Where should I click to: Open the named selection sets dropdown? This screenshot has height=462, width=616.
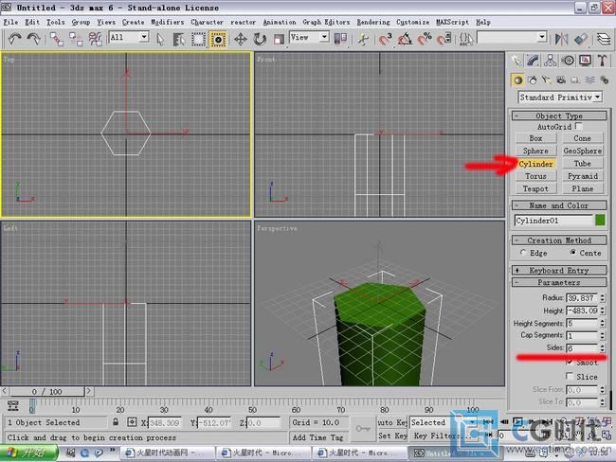pos(542,37)
